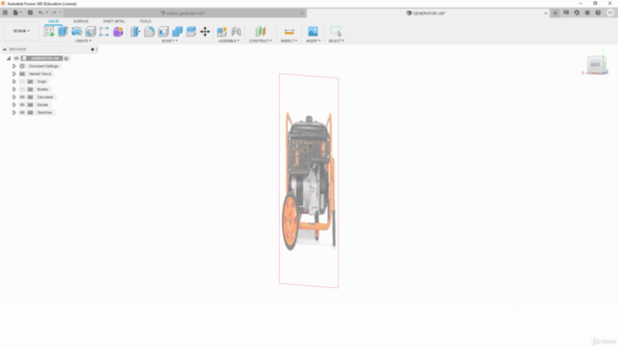Close the GENERATOR v38 document tab
The width and height of the screenshot is (618, 348).
546,14
